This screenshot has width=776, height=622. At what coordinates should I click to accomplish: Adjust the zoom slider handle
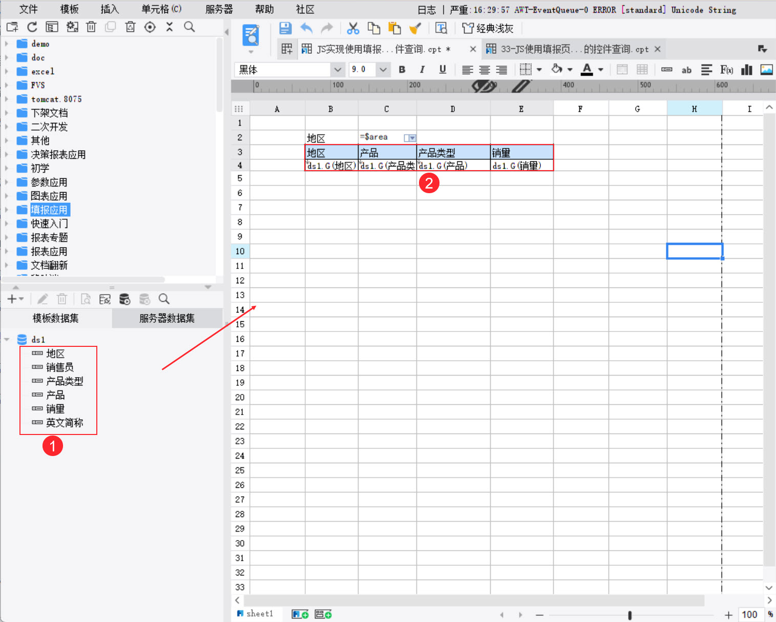click(630, 615)
